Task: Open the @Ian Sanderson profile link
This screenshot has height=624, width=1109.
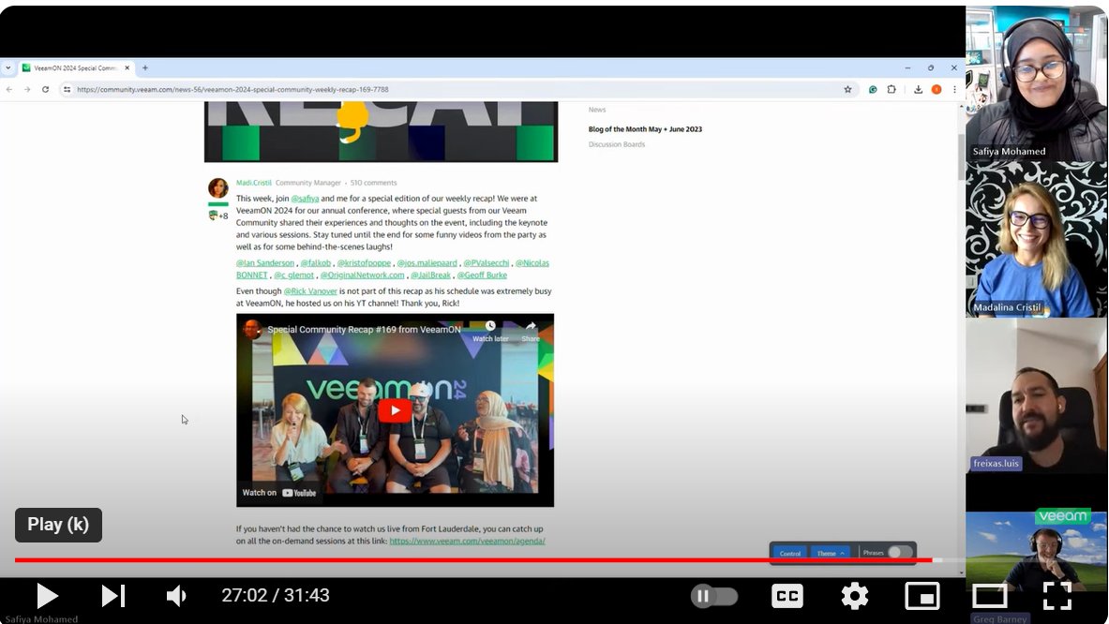Action: tap(265, 263)
